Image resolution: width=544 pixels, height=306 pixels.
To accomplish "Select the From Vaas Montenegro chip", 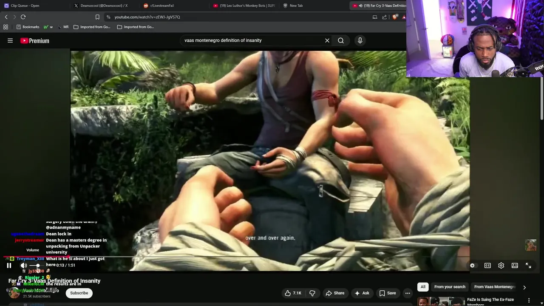I will pyautogui.click(x=495, y=287).
